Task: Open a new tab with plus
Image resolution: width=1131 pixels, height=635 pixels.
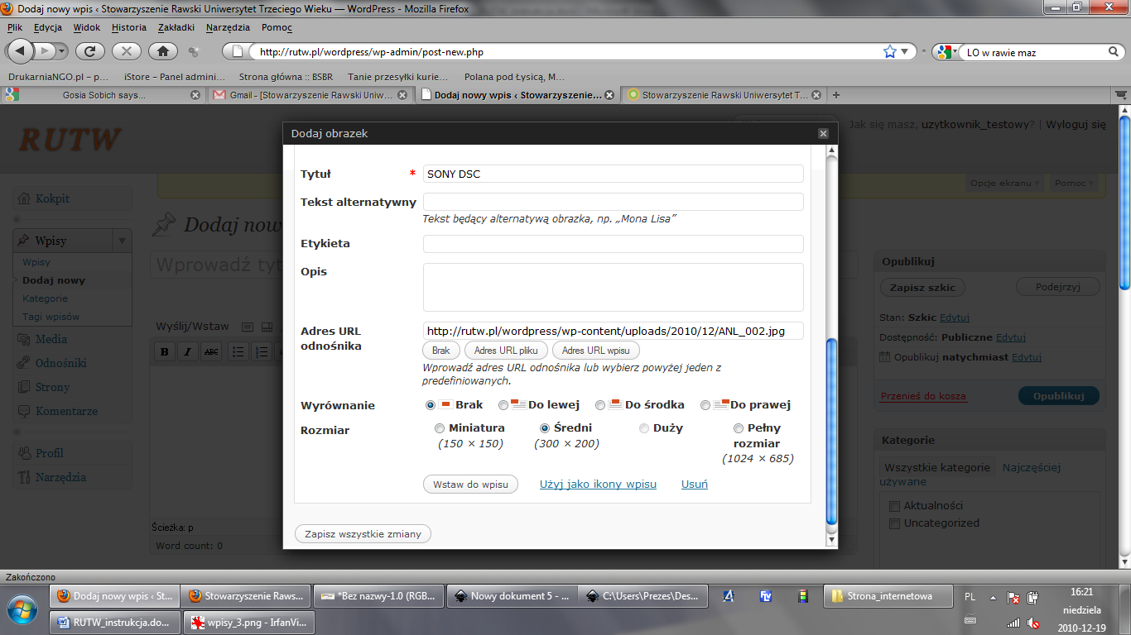Action: pyautogui.click(x=835, y=95)
